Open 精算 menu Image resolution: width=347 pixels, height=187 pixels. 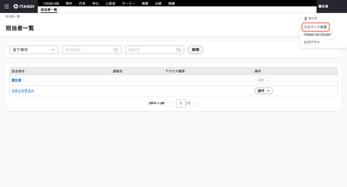[145, 3]
